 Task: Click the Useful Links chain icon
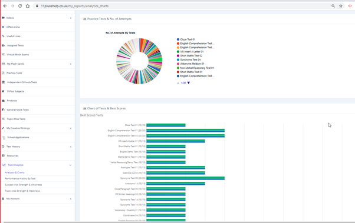pos(3,36)
